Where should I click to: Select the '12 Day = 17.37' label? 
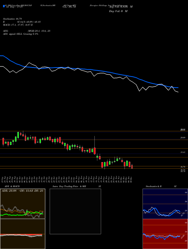[x=14, y=7]
